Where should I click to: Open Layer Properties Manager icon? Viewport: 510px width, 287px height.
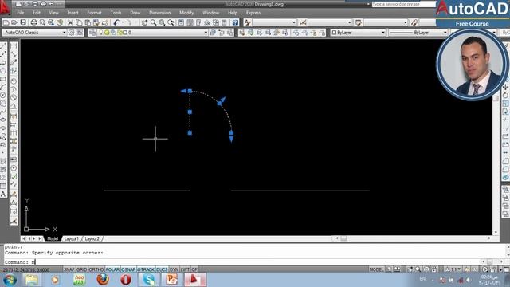pyautogui.click(x=92, y=33)
